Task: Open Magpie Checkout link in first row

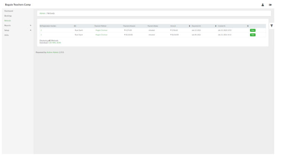Action: tap(101, 30)
